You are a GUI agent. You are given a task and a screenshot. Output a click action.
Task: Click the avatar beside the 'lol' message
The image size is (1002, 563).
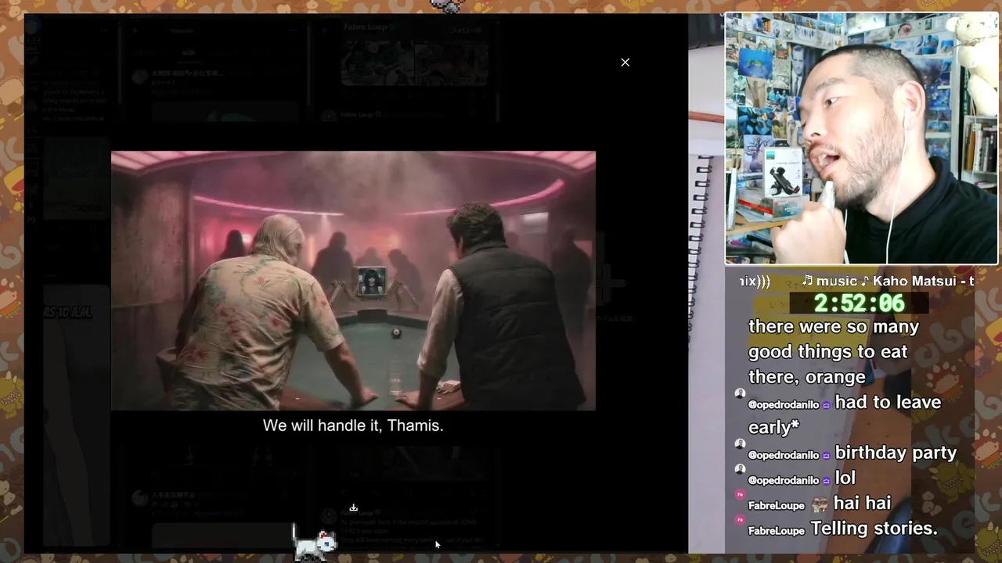[x=740, y=468]
